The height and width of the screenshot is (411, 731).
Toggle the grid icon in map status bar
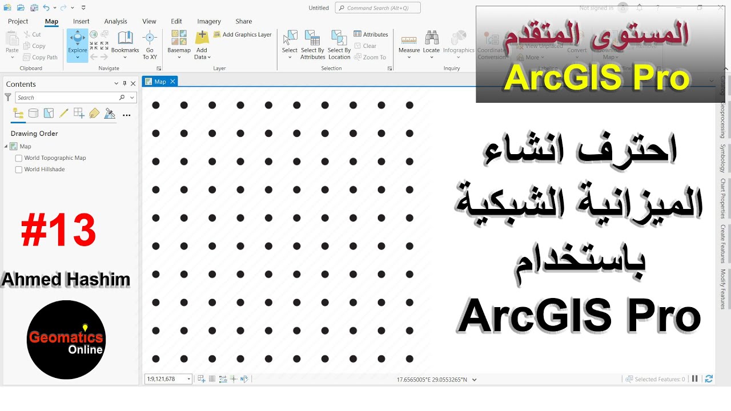coord(212,378)
